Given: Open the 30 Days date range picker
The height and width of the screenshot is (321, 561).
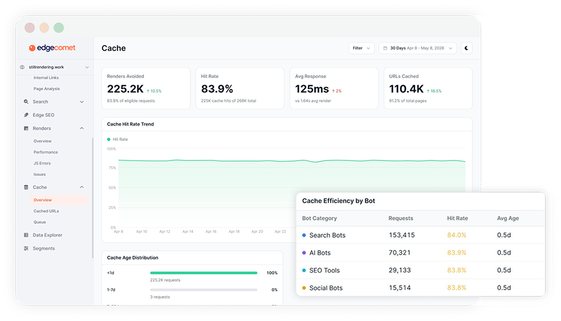Looking at the screenshot, I should [418, 48].
